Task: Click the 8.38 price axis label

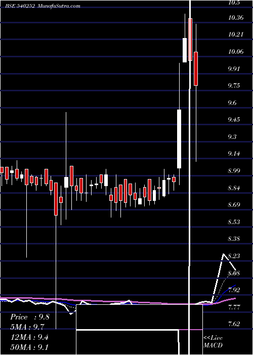Action: click(234, 239)
